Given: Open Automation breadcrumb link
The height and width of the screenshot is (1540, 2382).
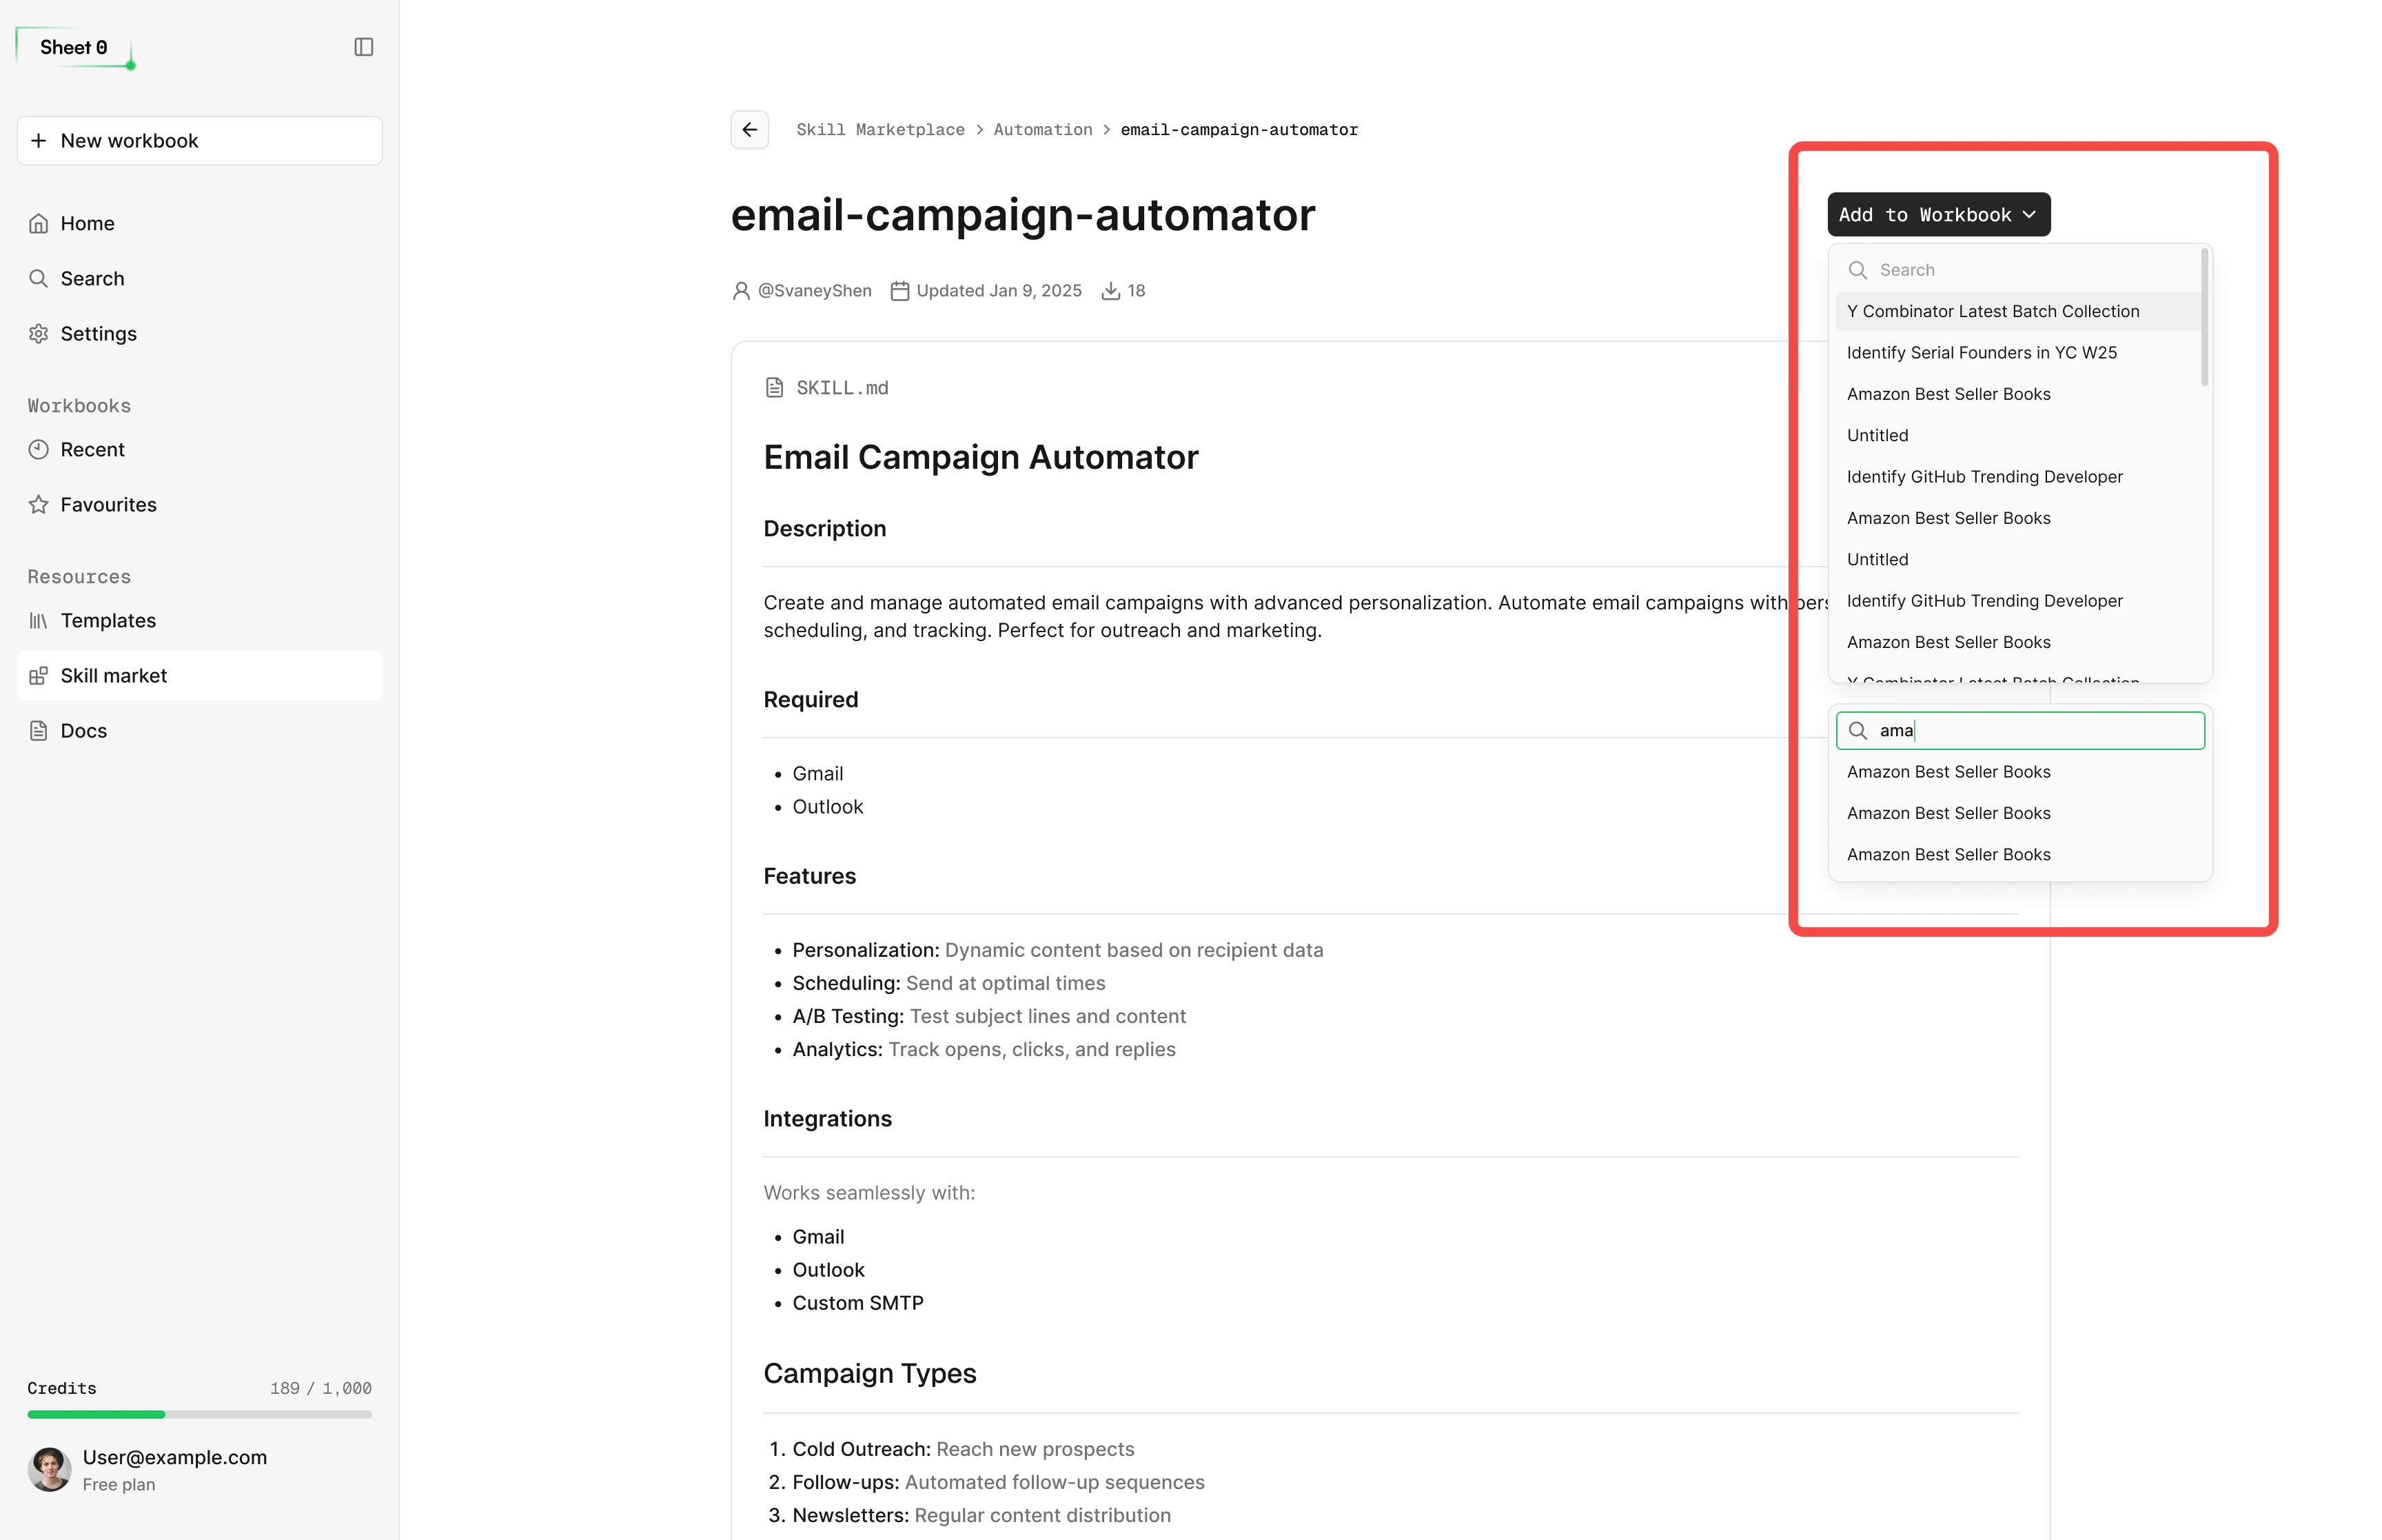Looking at the screenshot, I should (x=1041, y=129).
